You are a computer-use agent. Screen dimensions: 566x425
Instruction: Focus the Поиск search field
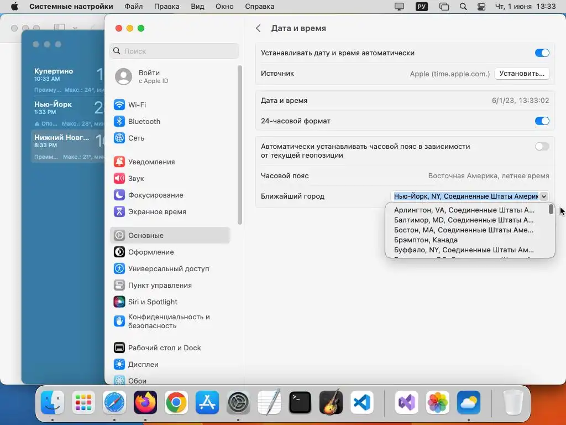coord(174,51)
